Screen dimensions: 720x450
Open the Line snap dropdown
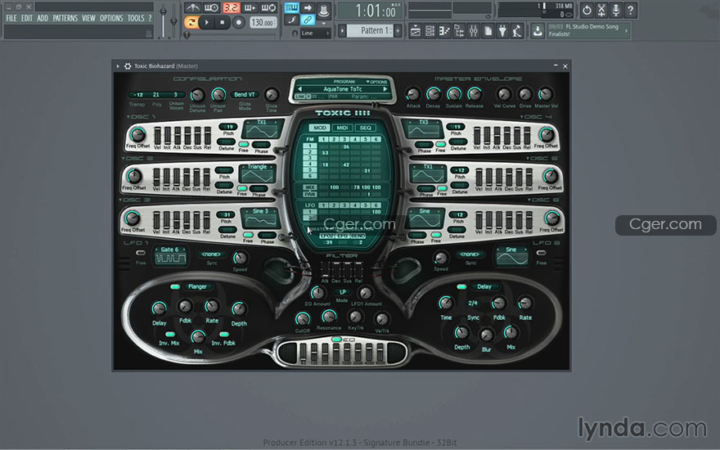point(315,33)
